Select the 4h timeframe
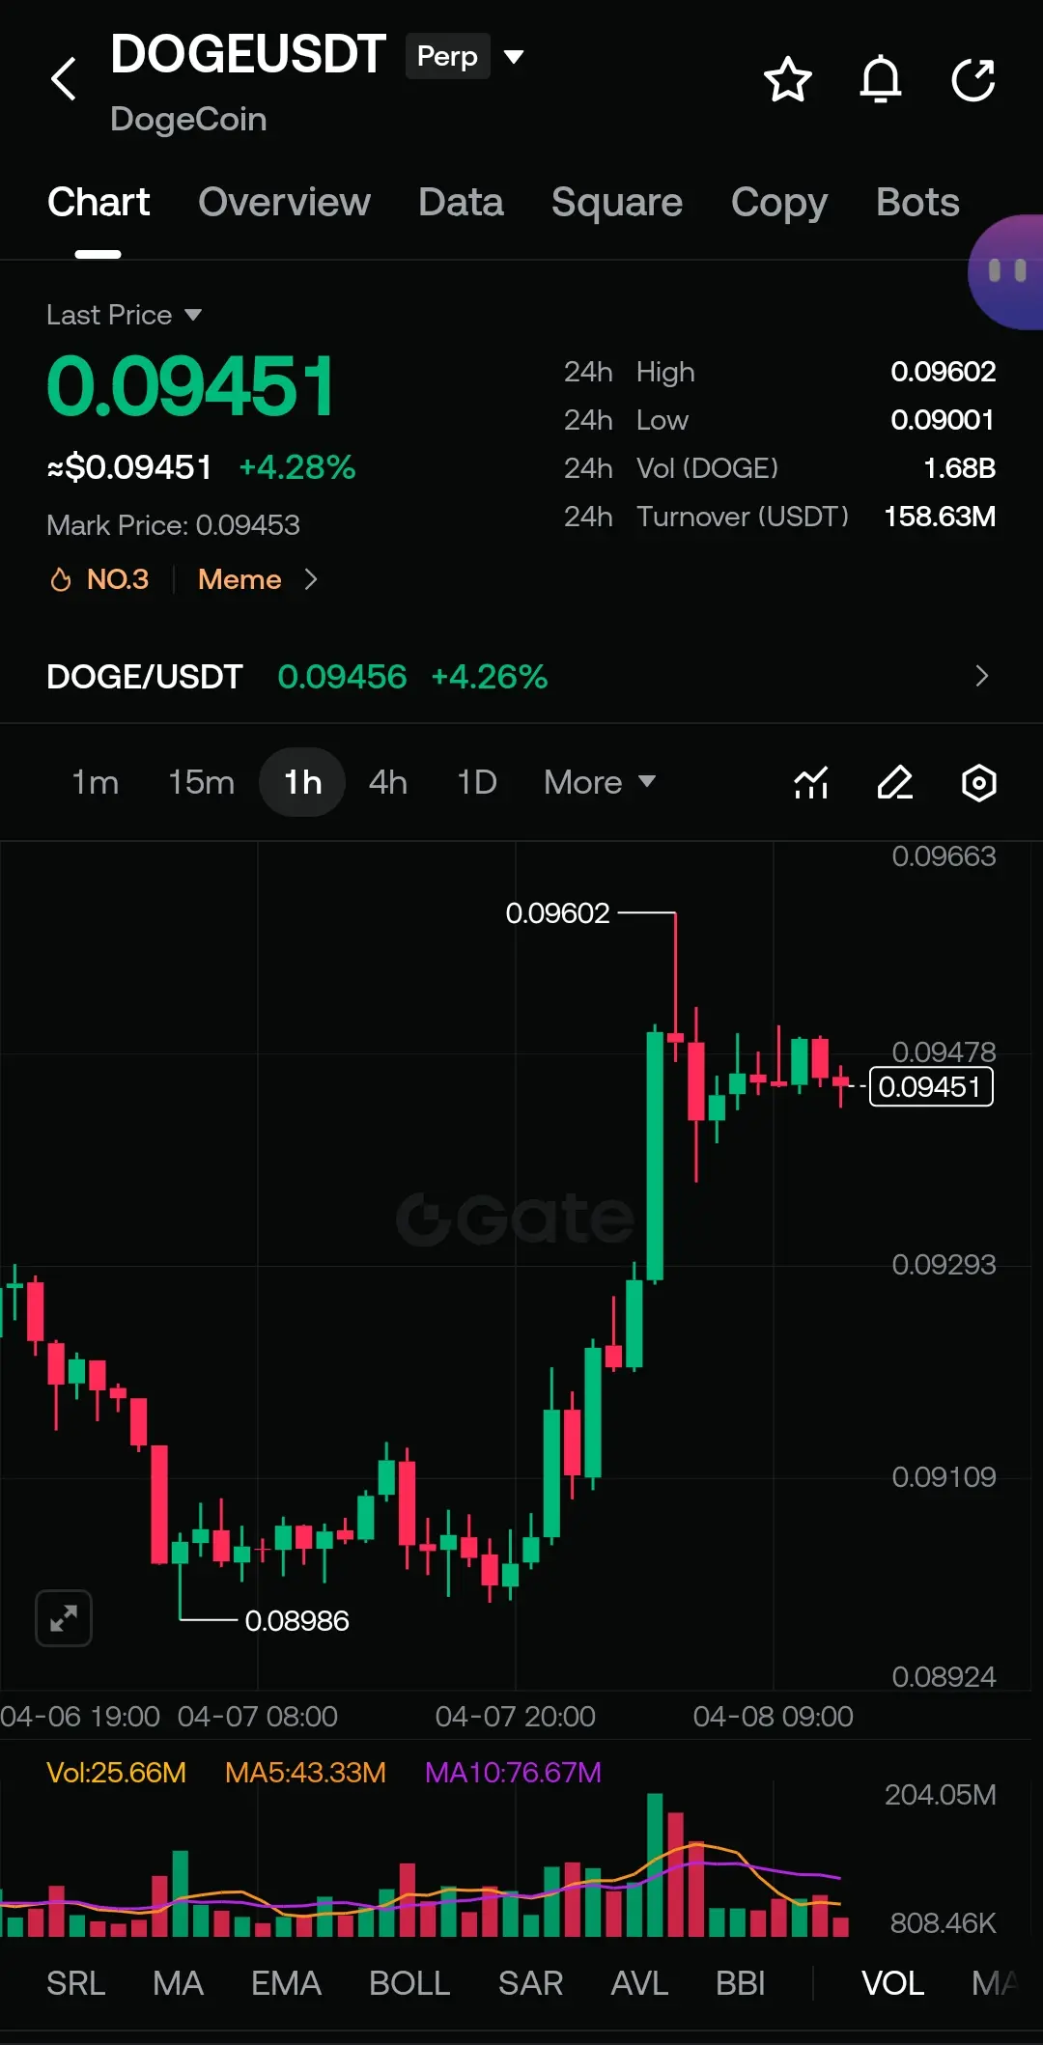This screenshot has width=1043, height=2045. pyautogui.click(x=388, y=782)
